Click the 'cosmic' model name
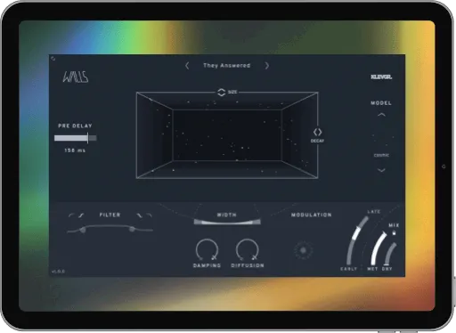The image size is (456, 333). 381,155
